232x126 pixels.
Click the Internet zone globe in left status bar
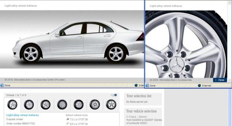click(x=136, y=85)
